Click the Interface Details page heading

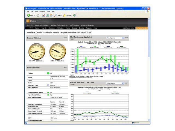(x=59, y=32)
